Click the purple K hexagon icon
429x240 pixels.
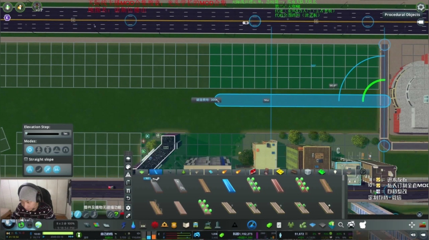(x=7, y=18)
